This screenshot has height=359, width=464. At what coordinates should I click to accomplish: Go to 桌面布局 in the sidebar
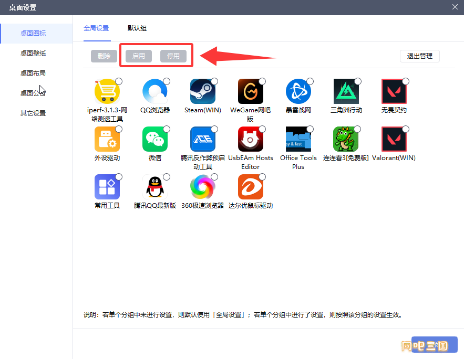(x=36, y=73)
